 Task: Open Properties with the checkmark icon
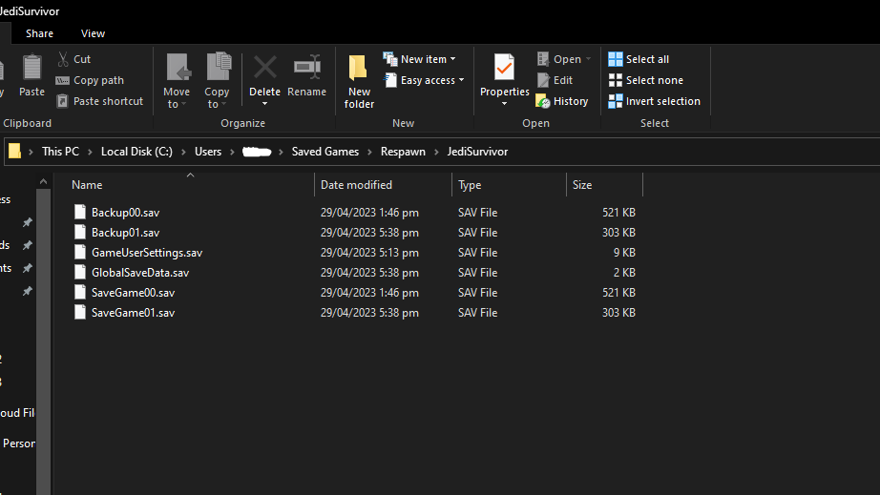click(504, 69)
